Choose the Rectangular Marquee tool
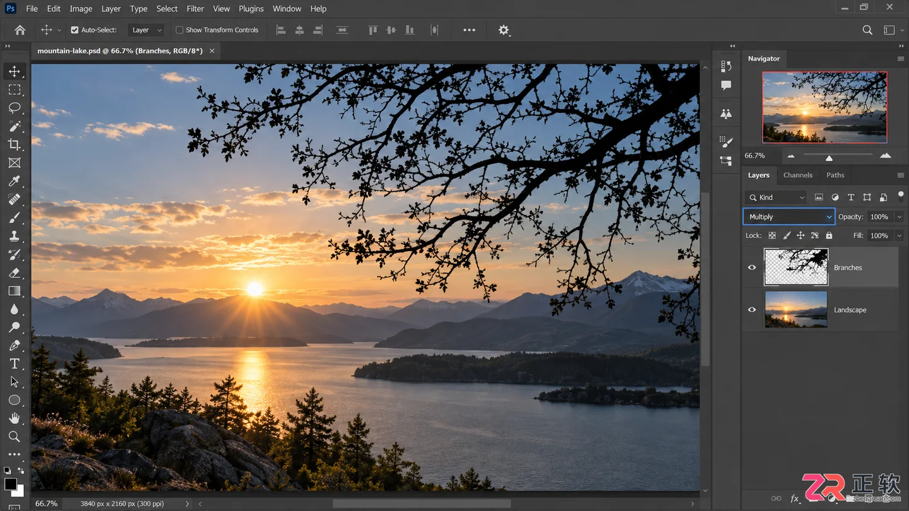This screenshot has height=511, width=909. coord(15,90)
